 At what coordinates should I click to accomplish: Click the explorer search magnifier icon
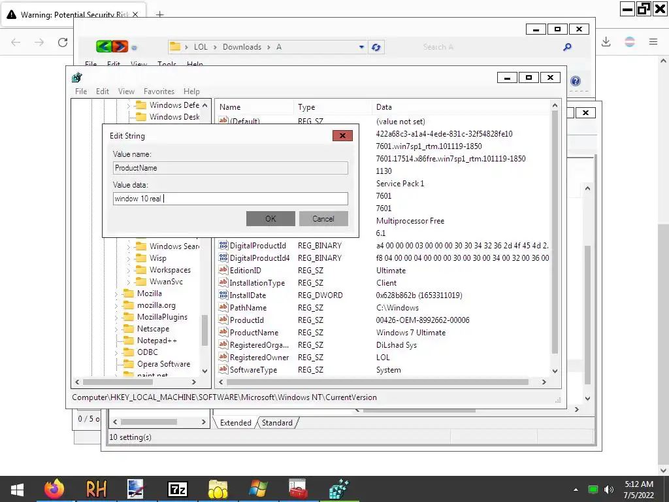click(568, 47)
